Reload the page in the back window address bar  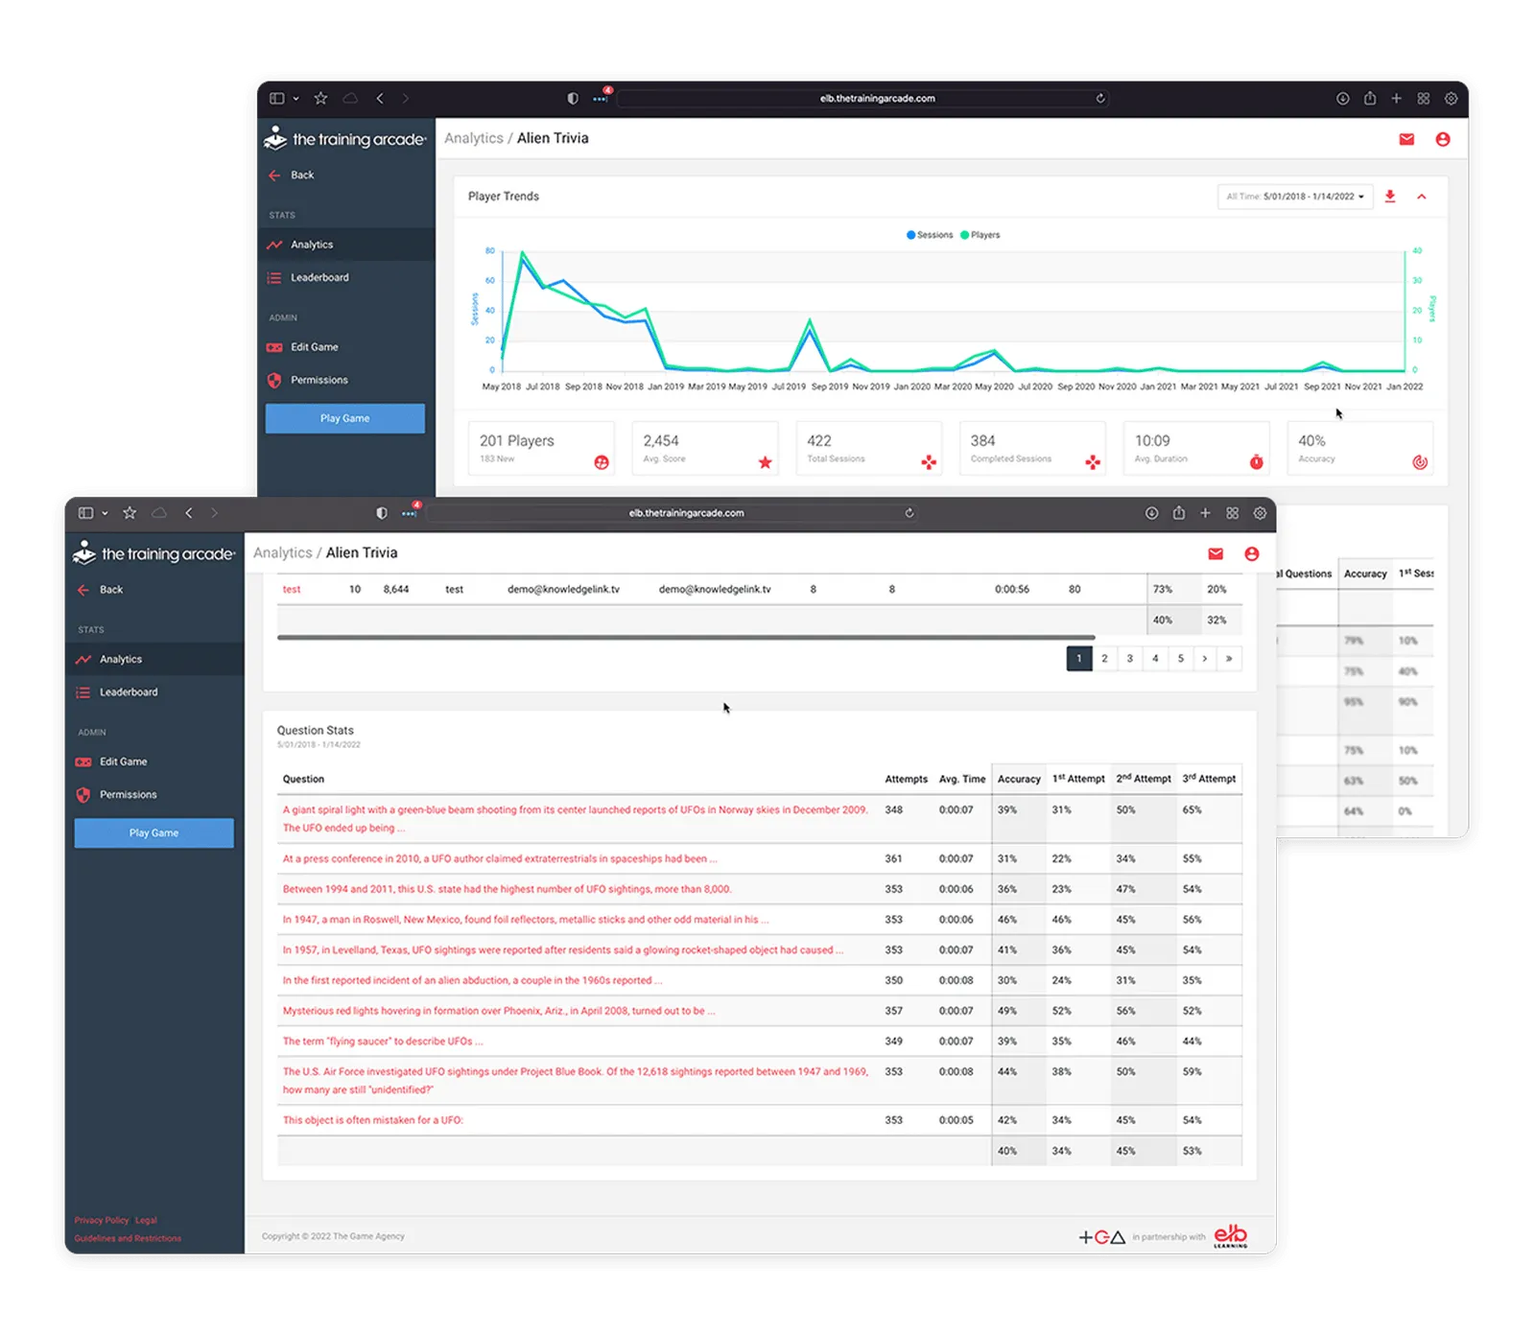(1100, 98)
